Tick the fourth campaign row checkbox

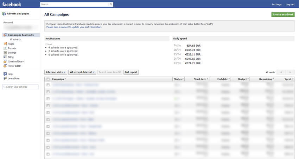click(x=48, y=106)
